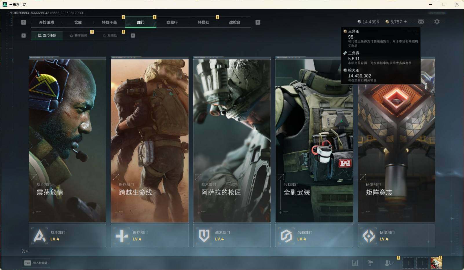Click the 14,439K 哈夫币 balance

click(368, 22)
